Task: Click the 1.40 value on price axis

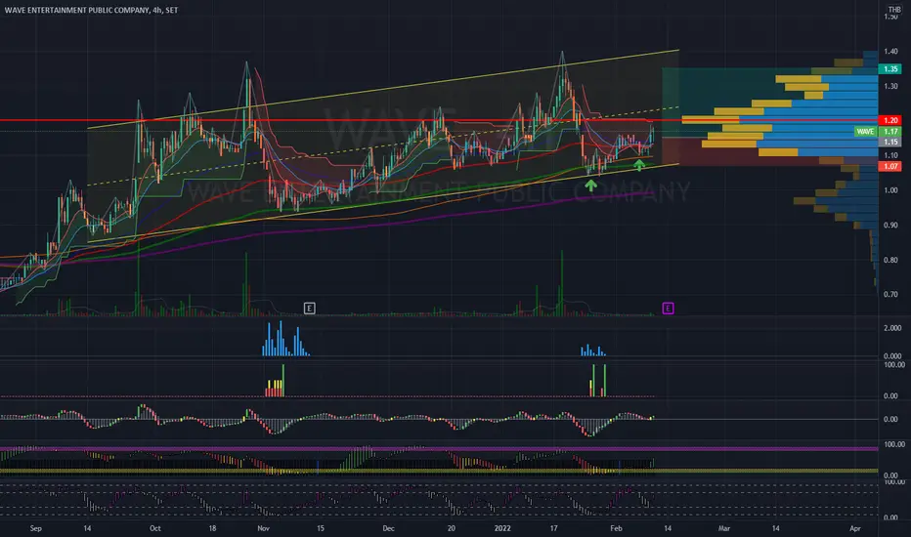Action: 890,51
